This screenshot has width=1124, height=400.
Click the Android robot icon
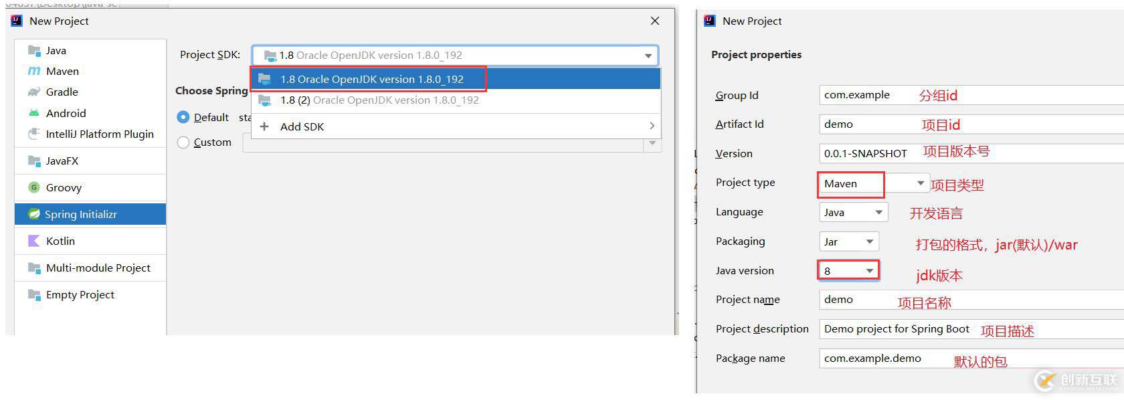(x=34, y=113)
